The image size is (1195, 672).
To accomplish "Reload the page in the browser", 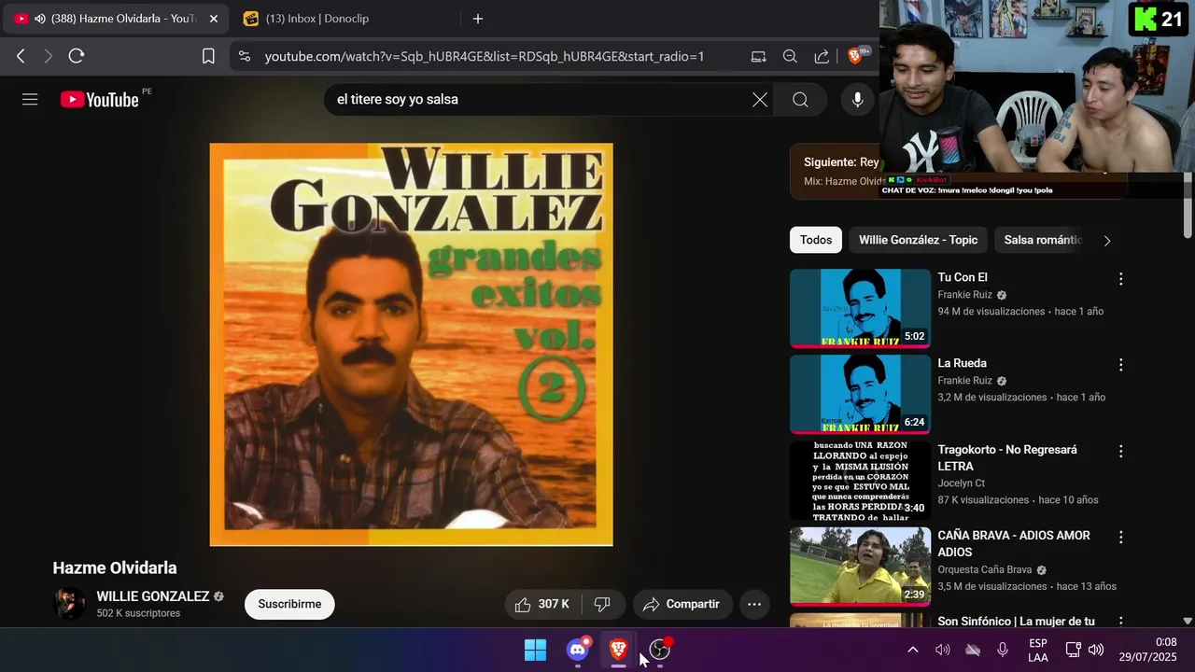I will click(77, 56).
